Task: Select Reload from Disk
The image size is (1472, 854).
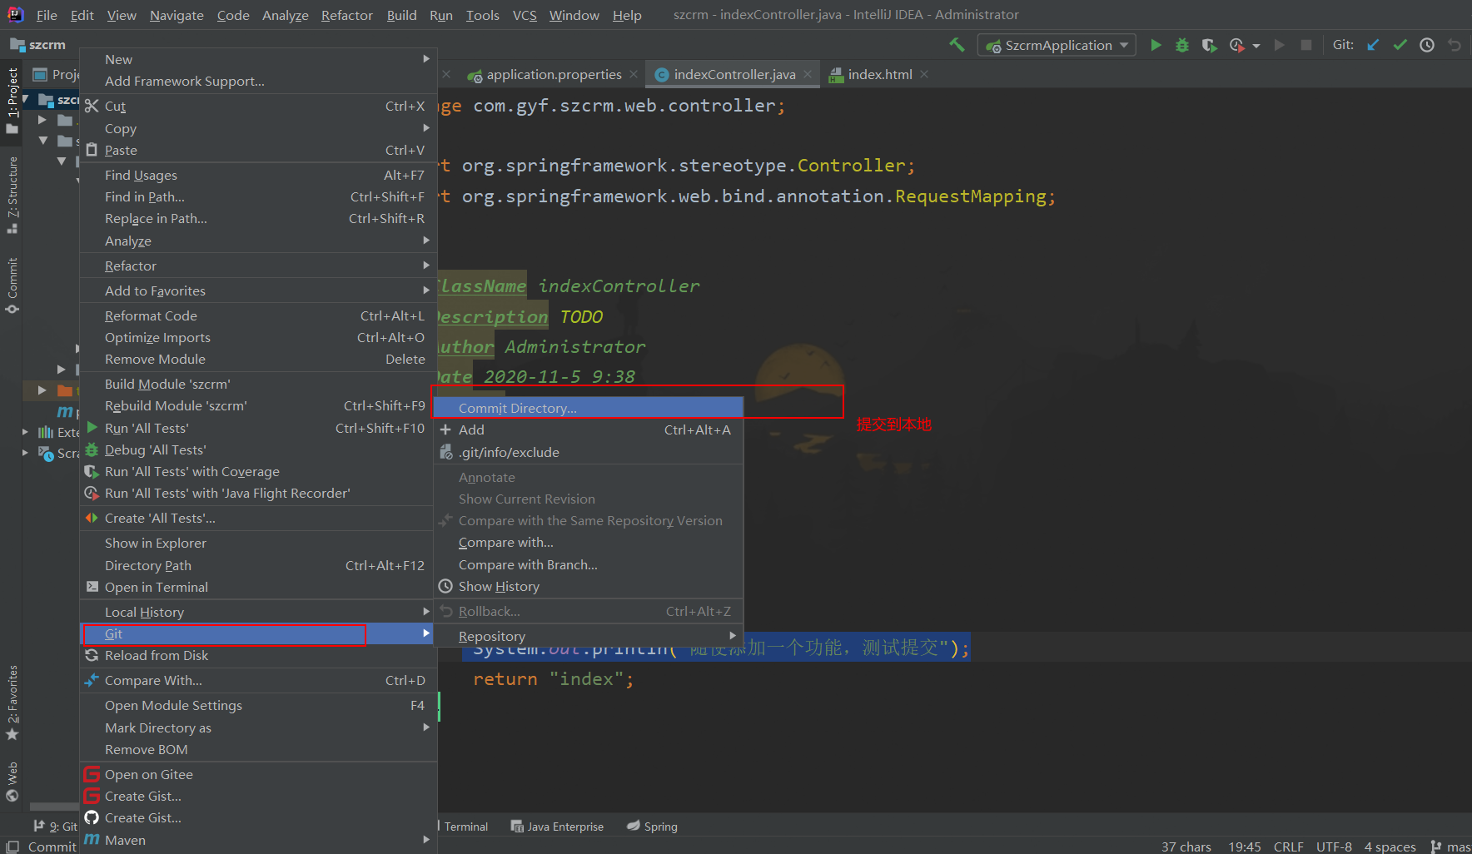Action: pyautogui.click(x=258, y=655)
